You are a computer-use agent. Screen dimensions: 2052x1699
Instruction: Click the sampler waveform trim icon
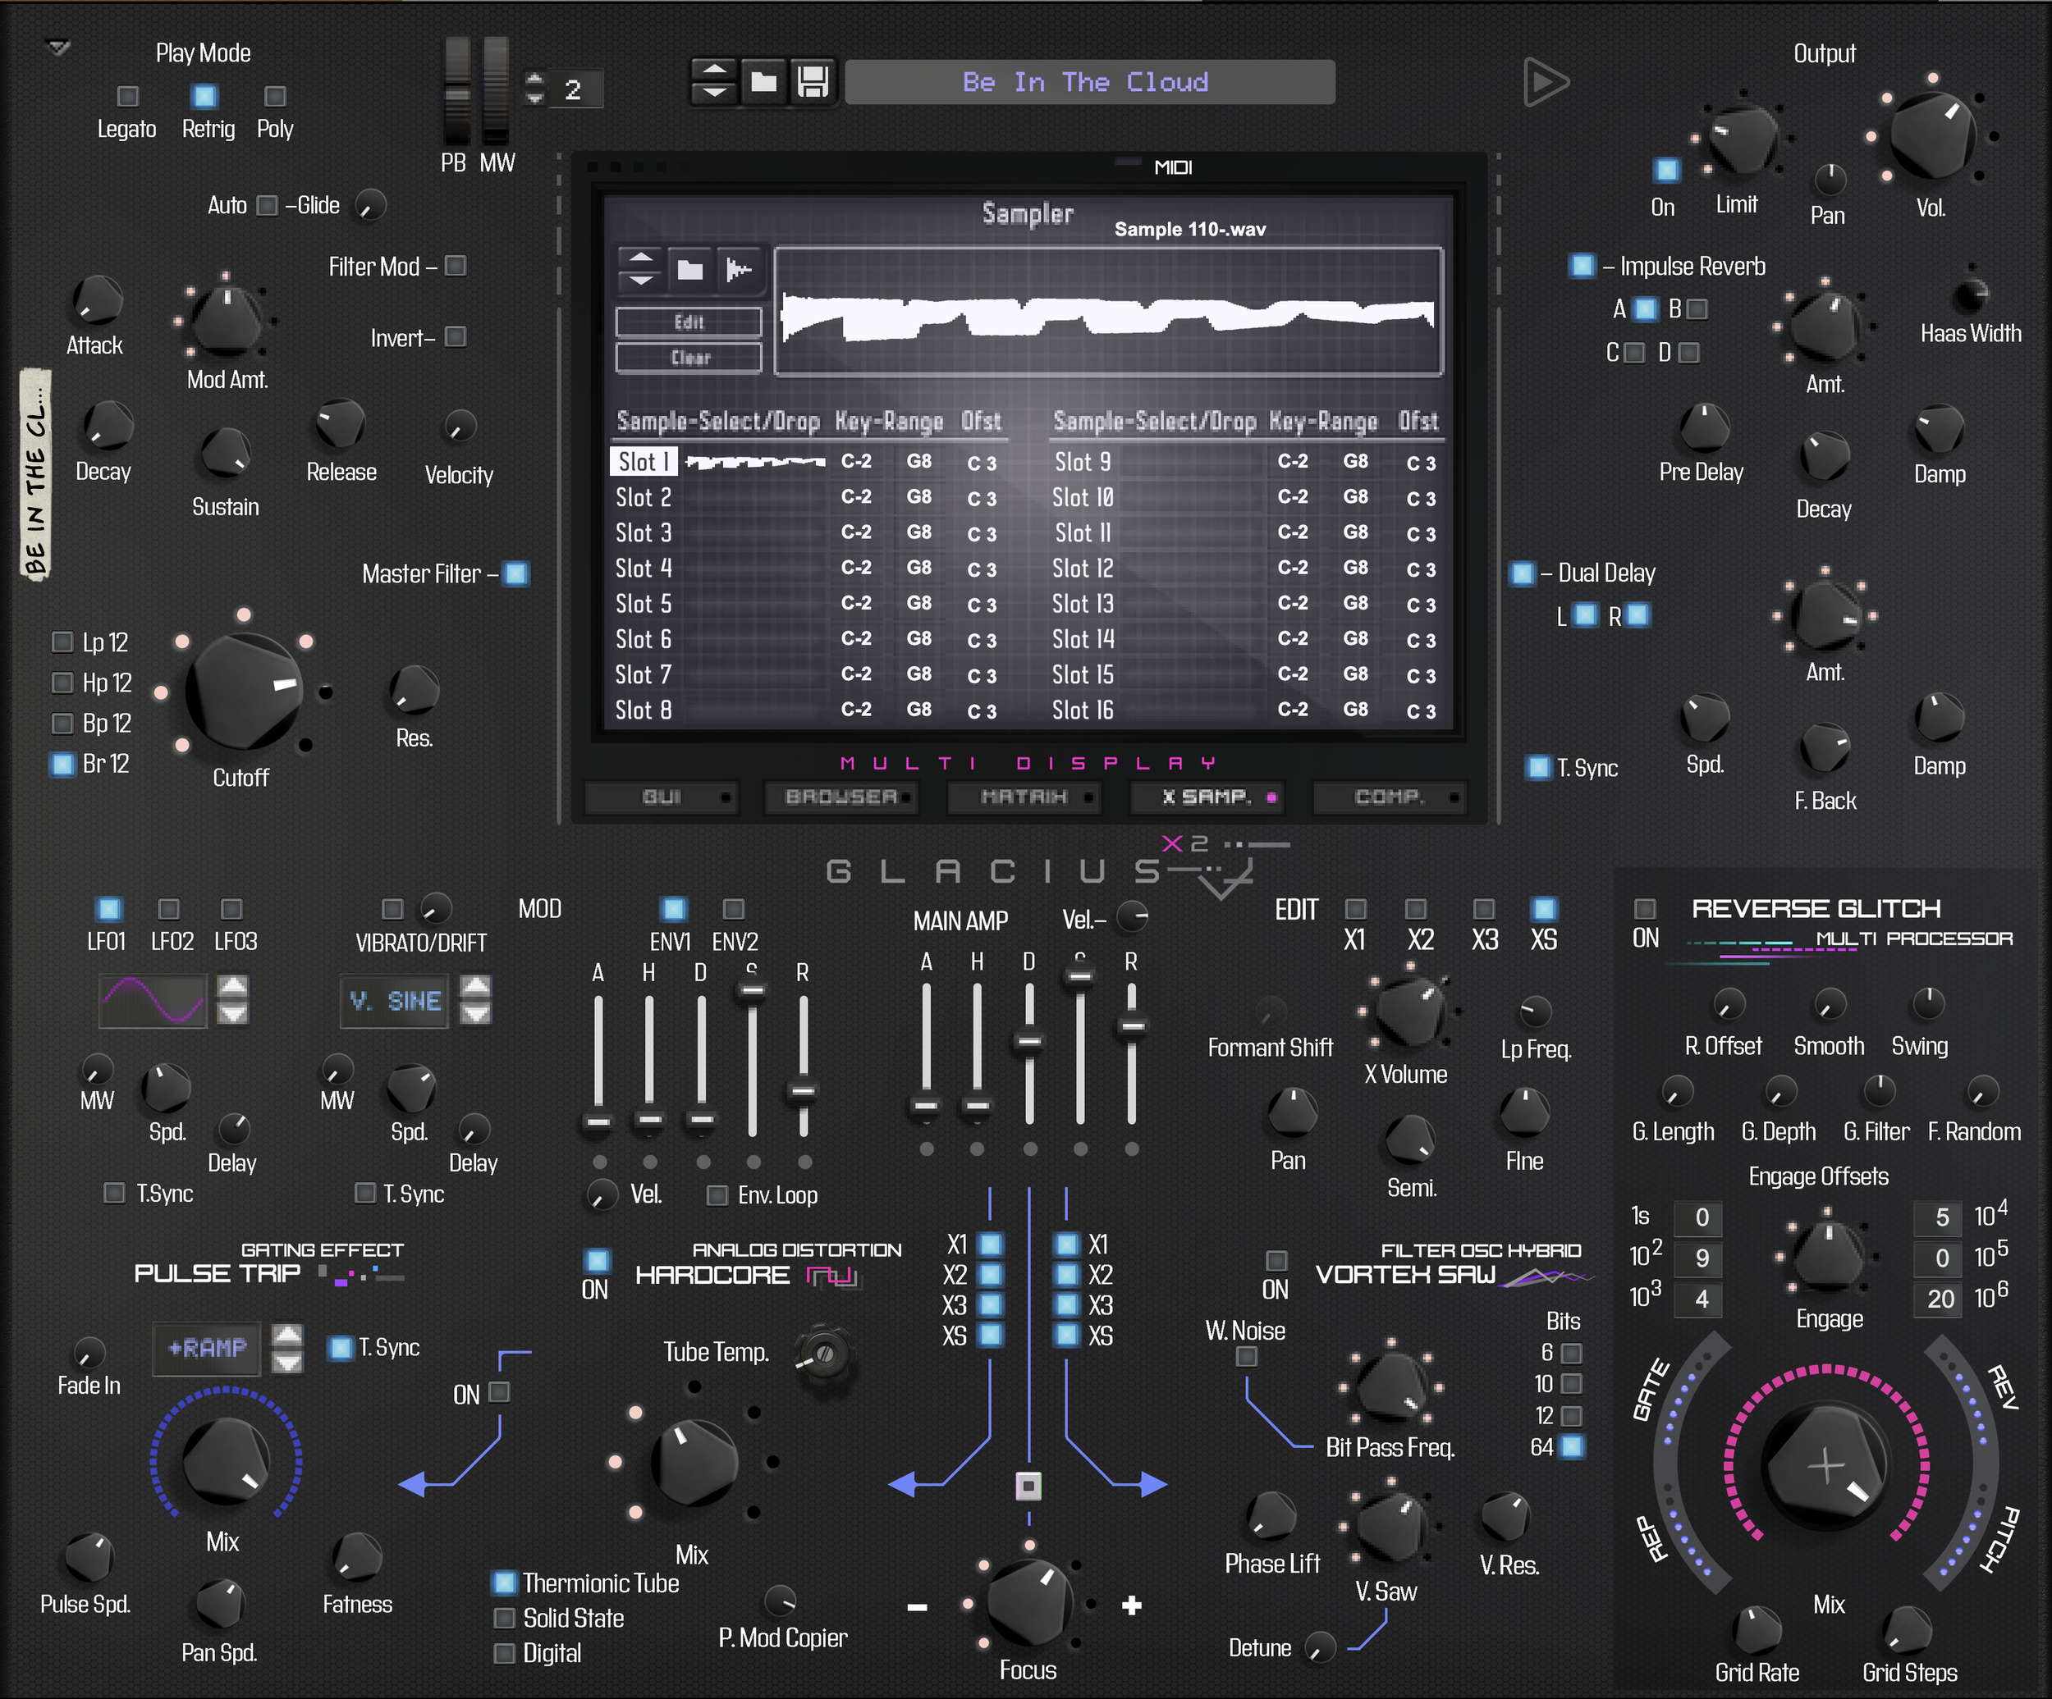click(x=739, y=271)
